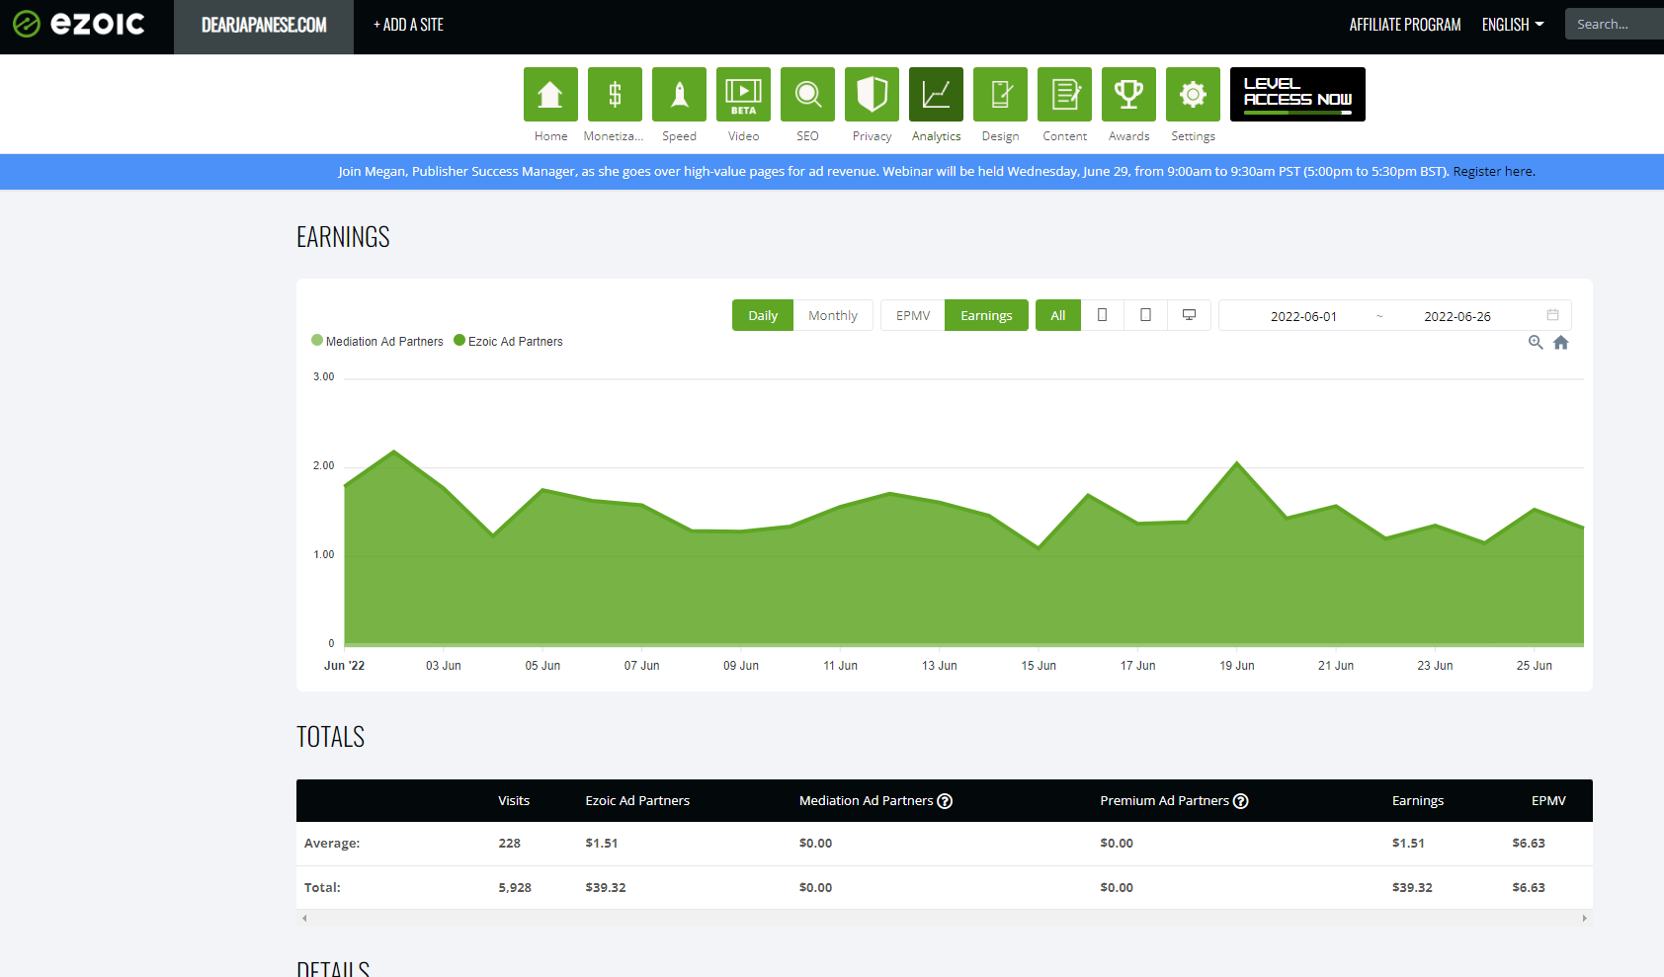Screen dimensions: 1664x977
Task: Click the 19 Jun axis label
Action: coord(1237,666)
